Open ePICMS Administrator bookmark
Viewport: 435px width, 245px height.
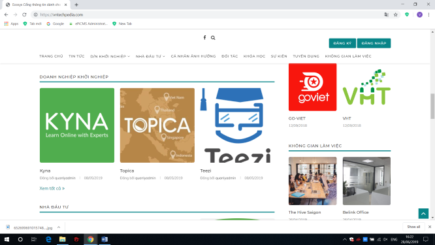pos(88,24)
